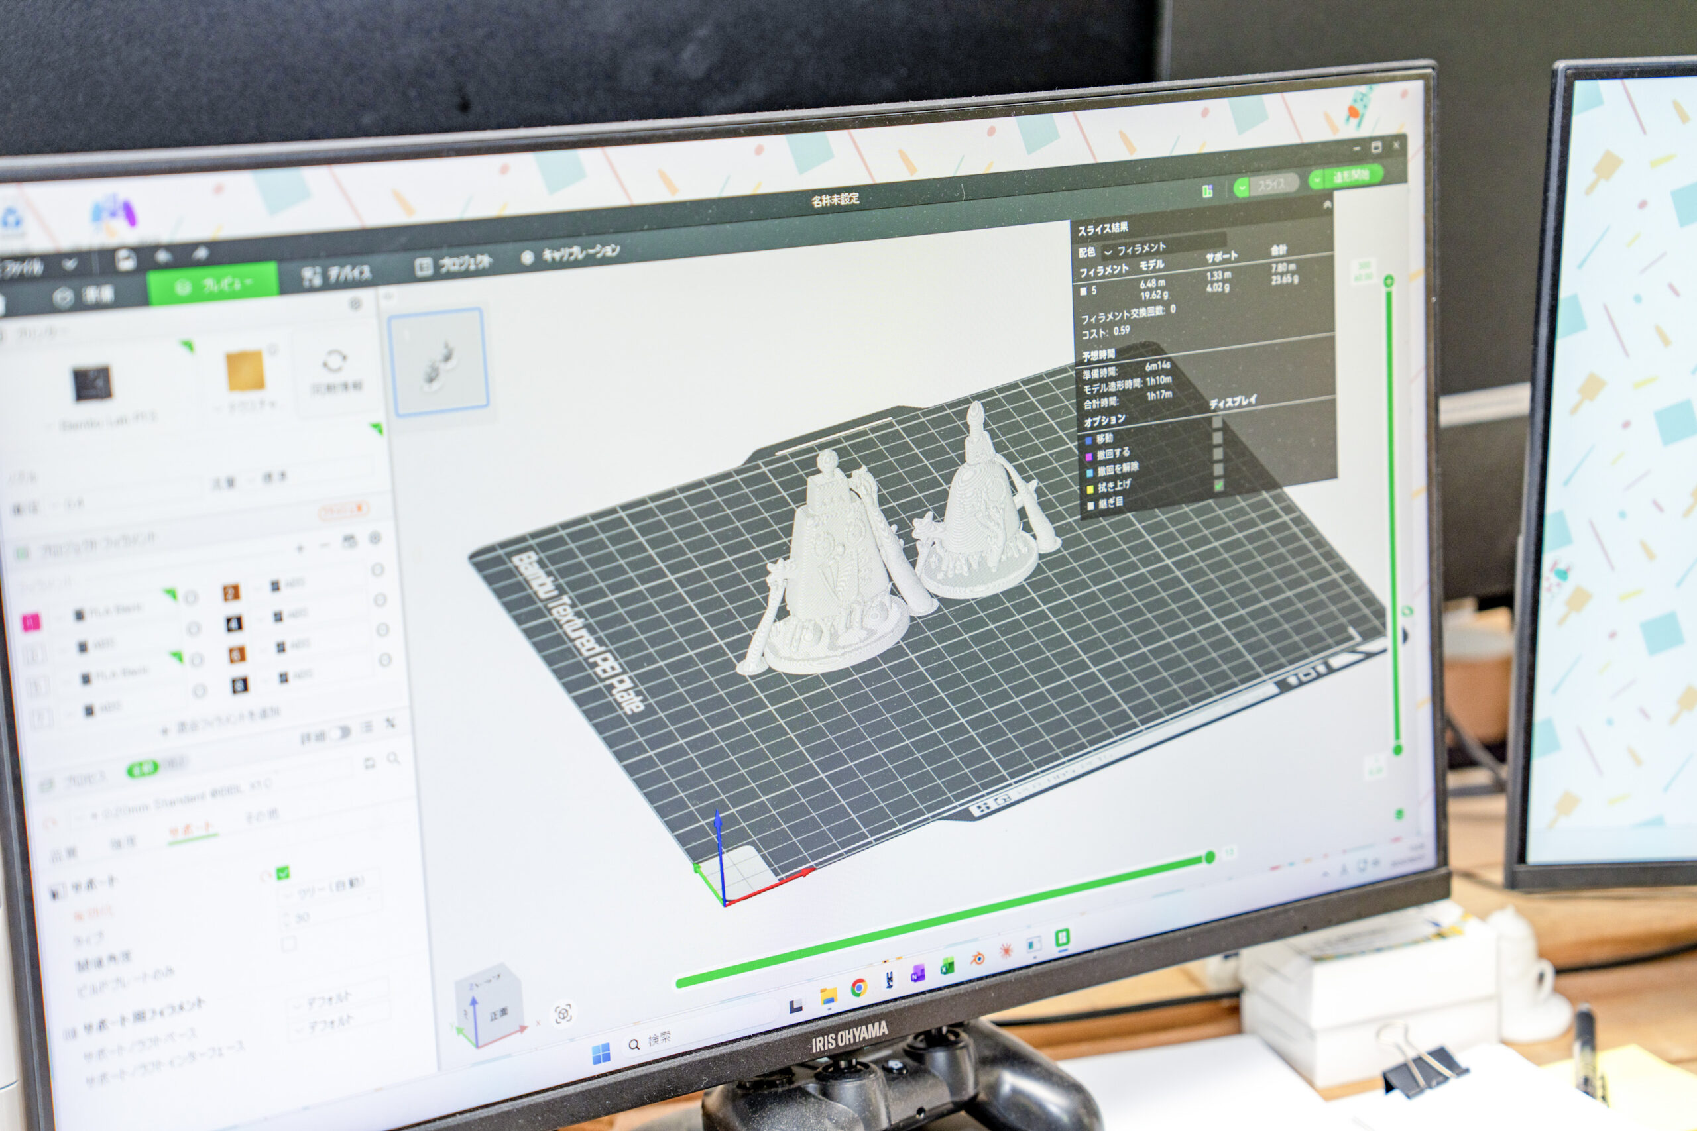Remove a filament with the minus icon
This screenshot has width=1697, height=1131.
tap(324, 546)
